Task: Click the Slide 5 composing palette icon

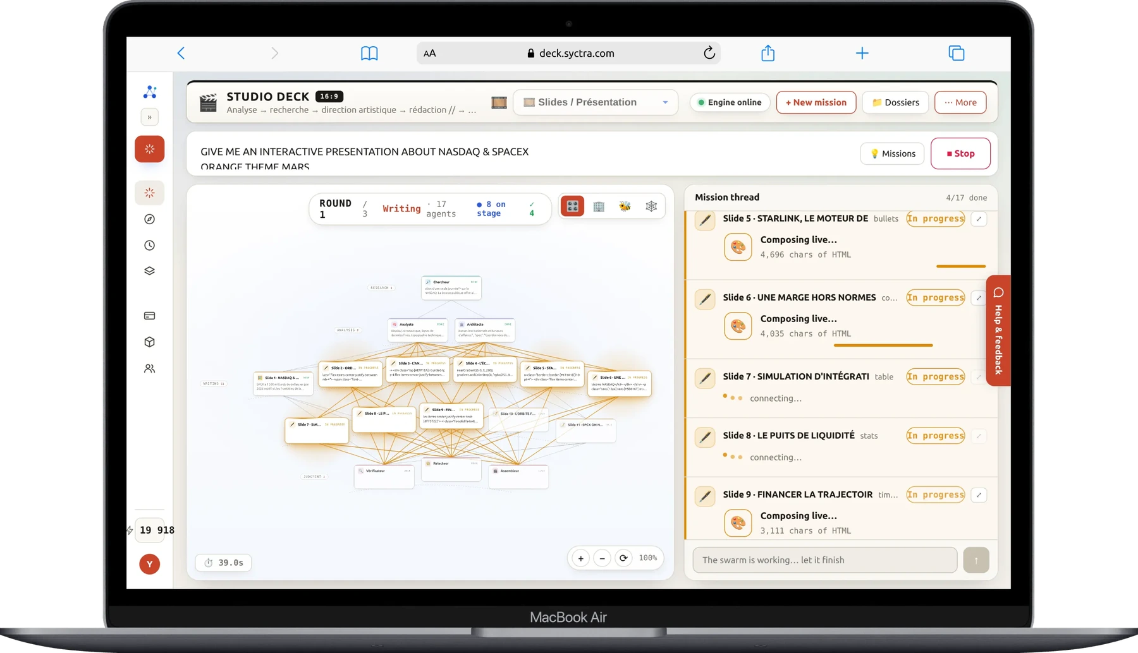Action: click(738, 247)
